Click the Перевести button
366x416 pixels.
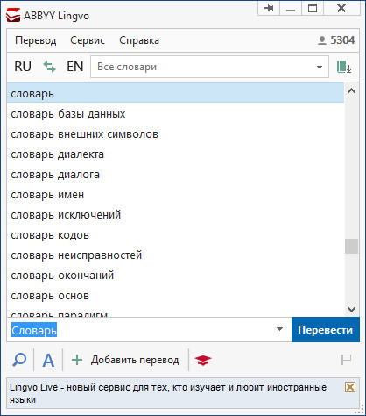326,330
